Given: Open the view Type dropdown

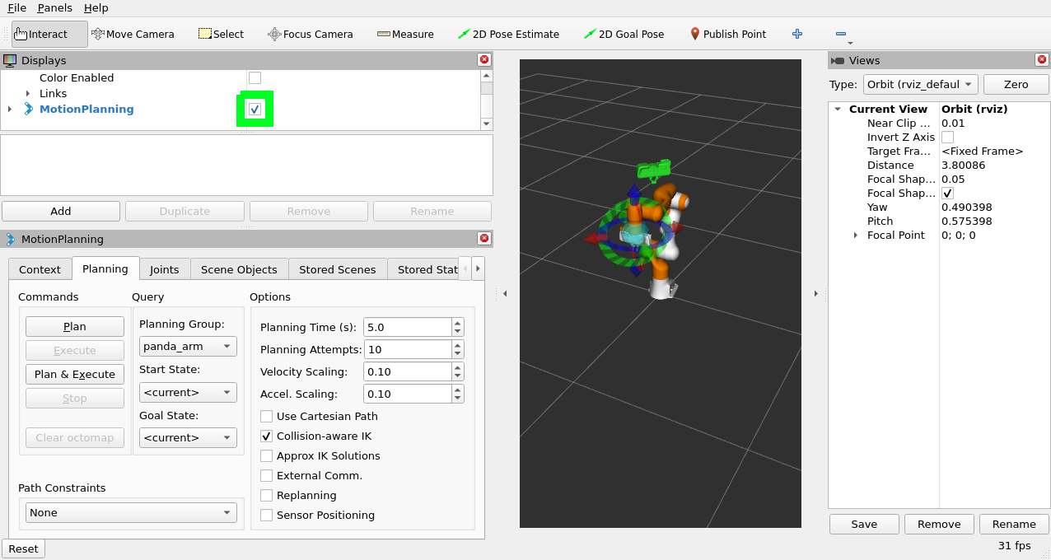Looking at the screenshot, I should (920, 84).
